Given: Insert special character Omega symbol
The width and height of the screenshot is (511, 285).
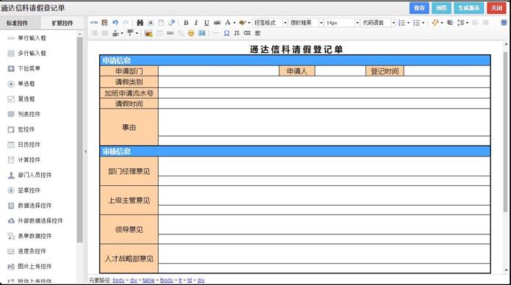Looking at the screenshot, I should 226,33.
